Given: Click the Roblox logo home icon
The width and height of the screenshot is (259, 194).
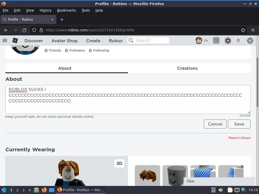Looking at the screenshot, I should tap(15, 40).
